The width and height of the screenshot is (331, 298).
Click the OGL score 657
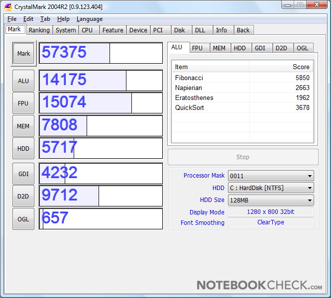(x=101, y=219)
